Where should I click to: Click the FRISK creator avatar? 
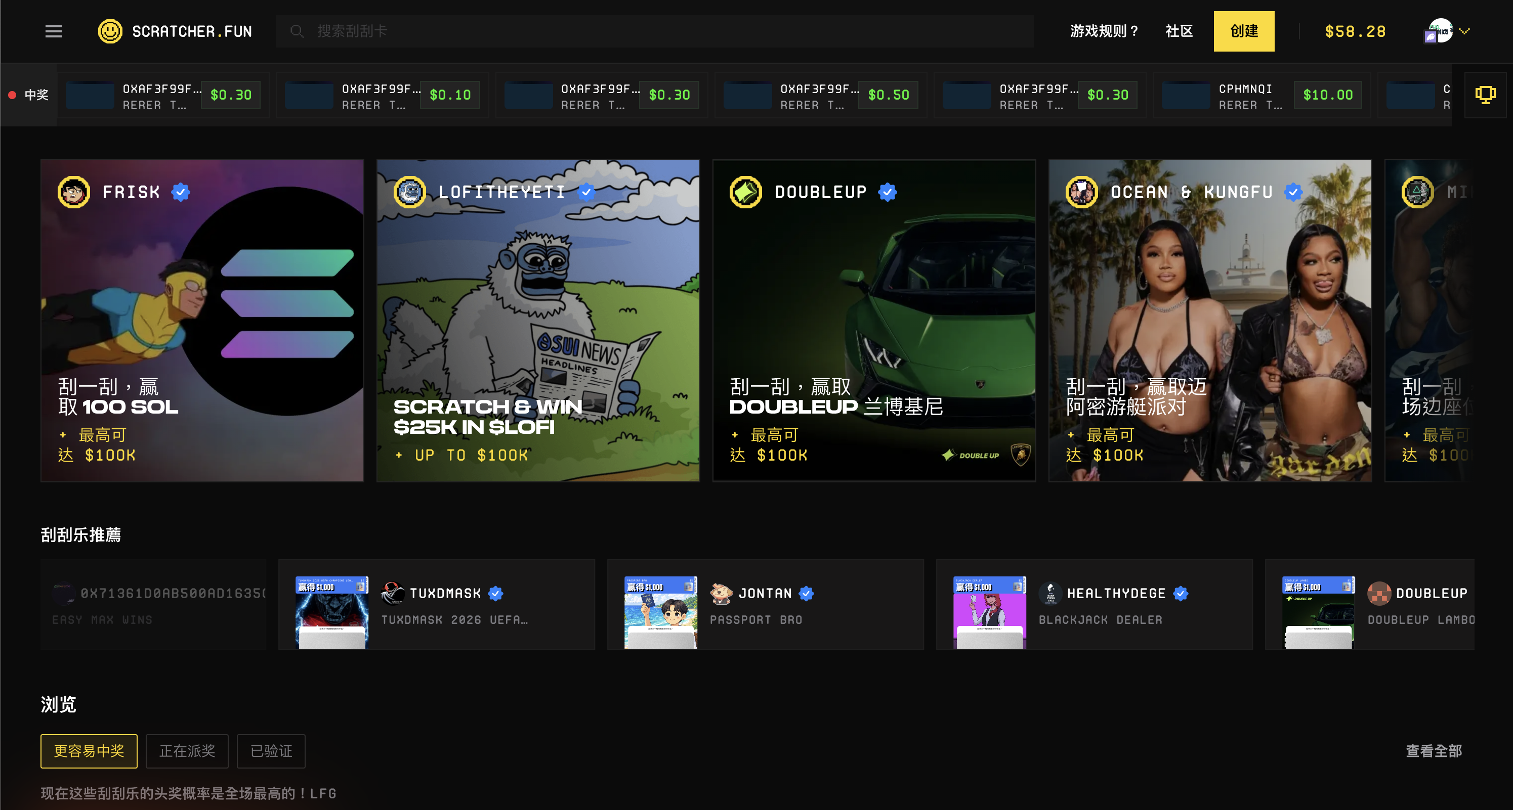[x=74, y=192]
